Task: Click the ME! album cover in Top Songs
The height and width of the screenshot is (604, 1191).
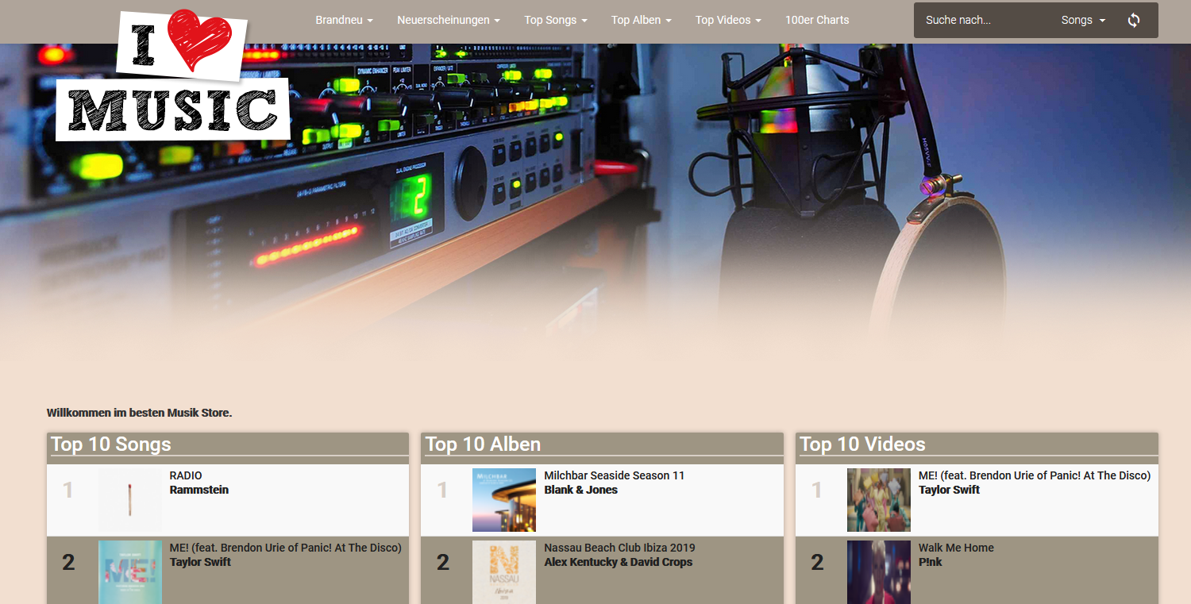Action: [129, 571]
